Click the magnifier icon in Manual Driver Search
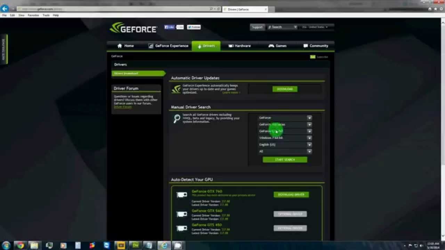The height and width of the screenshot is (250, 445). tap(177, 118)
